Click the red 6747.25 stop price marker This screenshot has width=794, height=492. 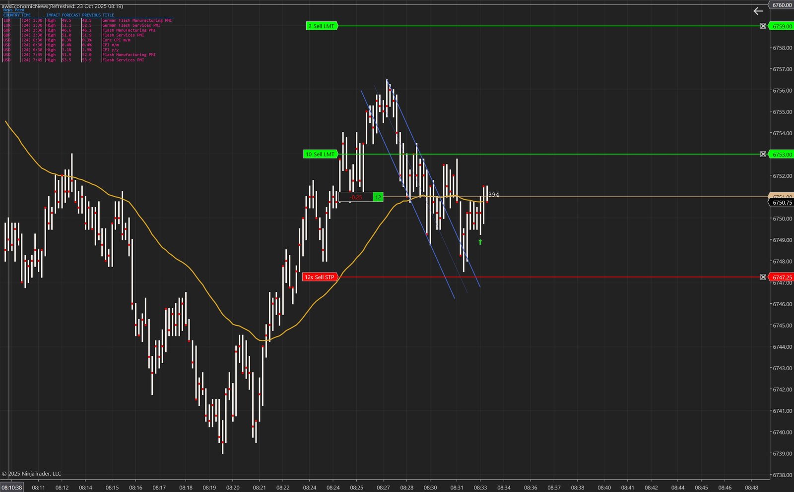click(782, 277)
